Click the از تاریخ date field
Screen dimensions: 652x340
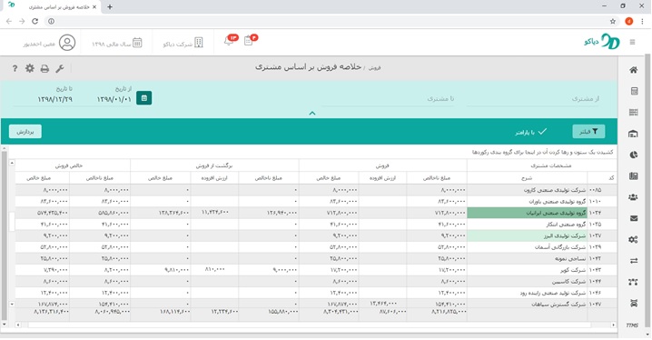(x=114, y=99)
